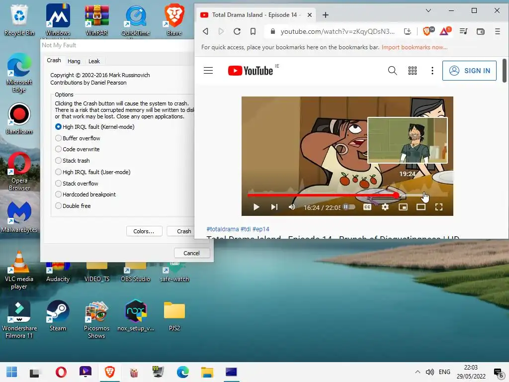This screenshot has height=382, width=509.
Task: Switch to the Leak tab
Action: click(x=94, y=61)
